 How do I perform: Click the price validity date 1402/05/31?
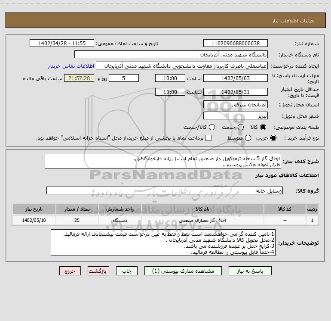coord(236,92)
